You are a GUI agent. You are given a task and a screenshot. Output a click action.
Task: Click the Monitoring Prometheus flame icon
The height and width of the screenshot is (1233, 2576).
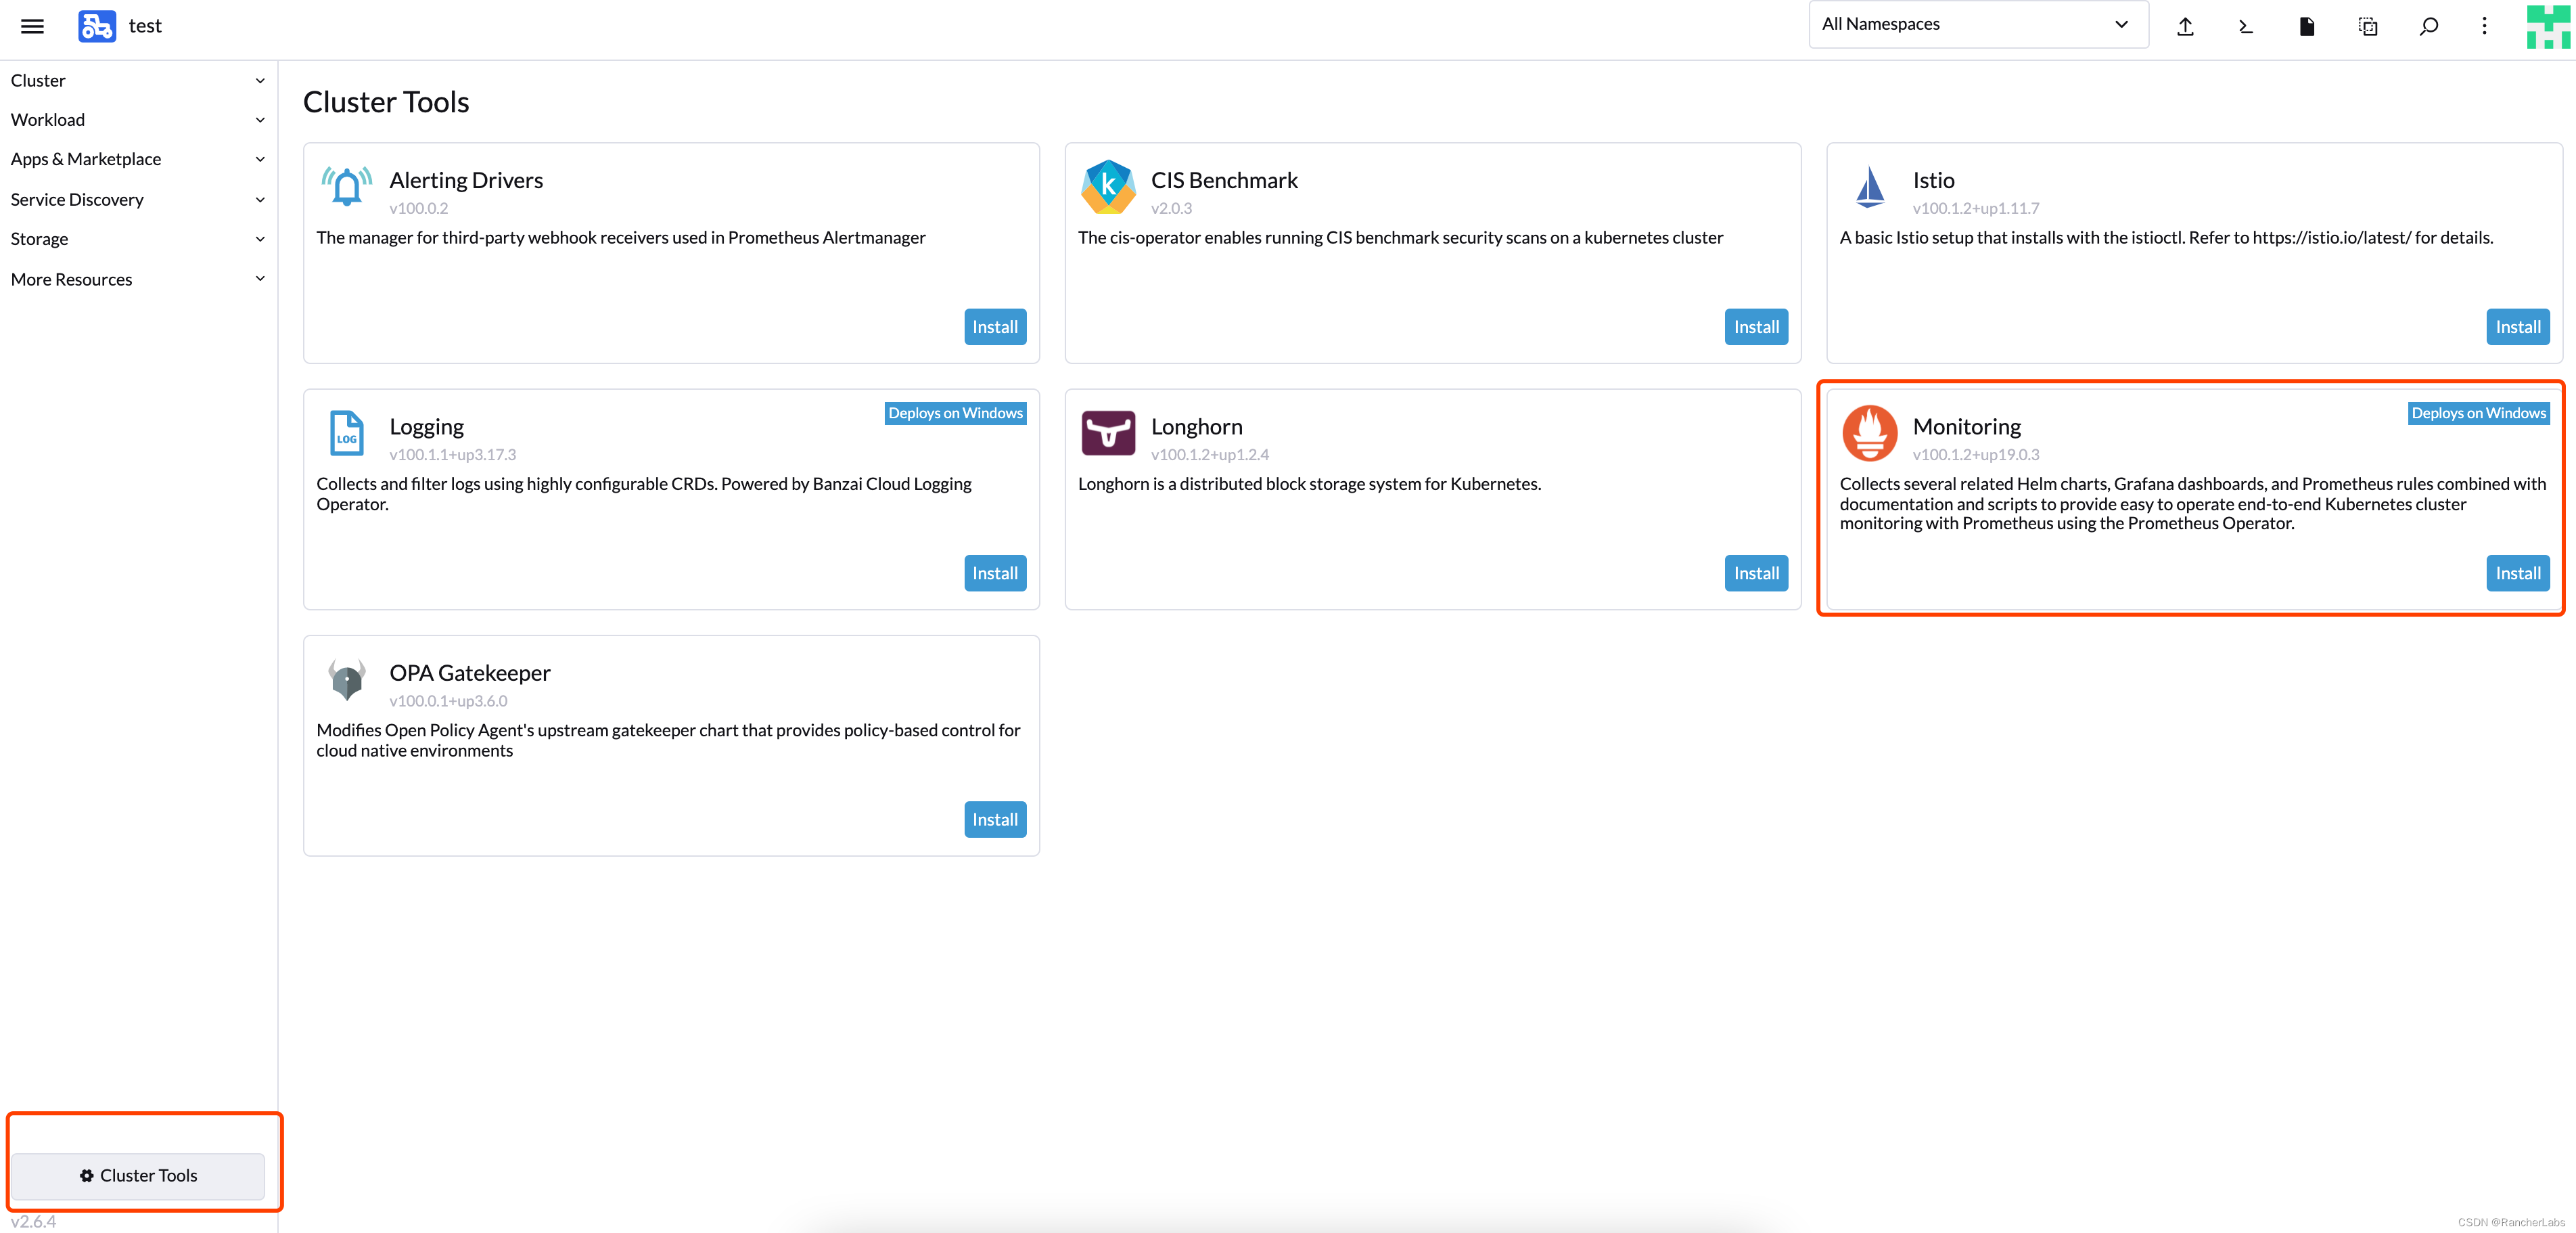point(1869,433)
